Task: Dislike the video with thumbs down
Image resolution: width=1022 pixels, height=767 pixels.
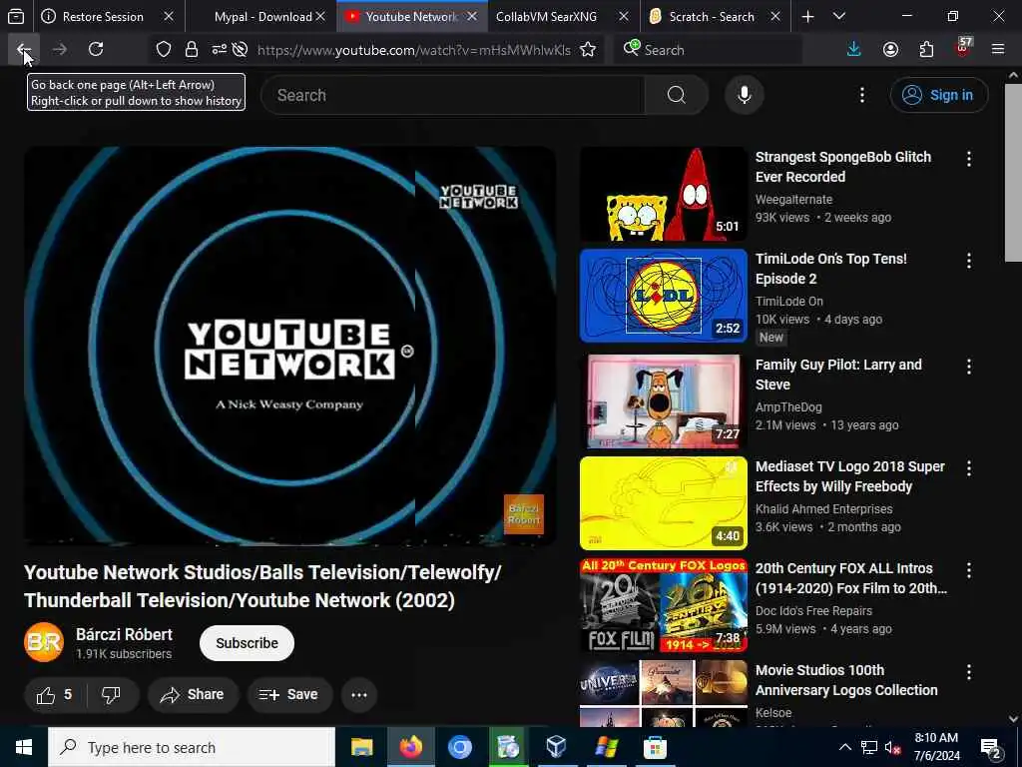Action: pyautogui.click(x=112, y=695)
